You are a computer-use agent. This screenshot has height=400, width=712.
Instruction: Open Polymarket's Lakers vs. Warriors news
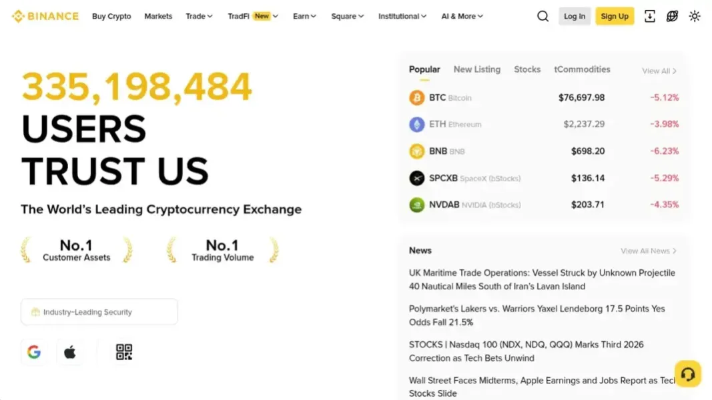click(x=537, y=315)
